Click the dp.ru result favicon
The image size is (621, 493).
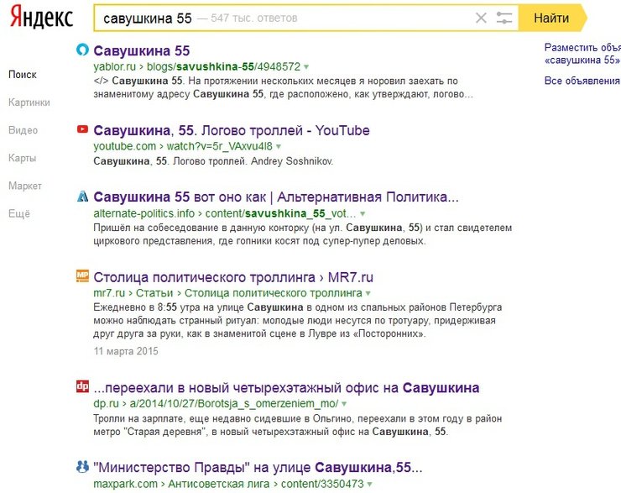coord(82,387)
